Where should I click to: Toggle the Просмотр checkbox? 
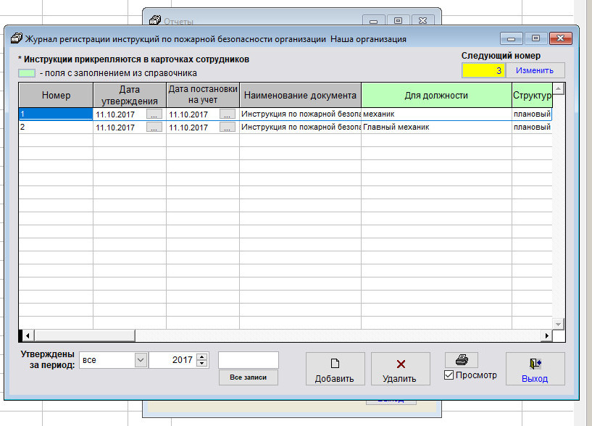(449, 375)
